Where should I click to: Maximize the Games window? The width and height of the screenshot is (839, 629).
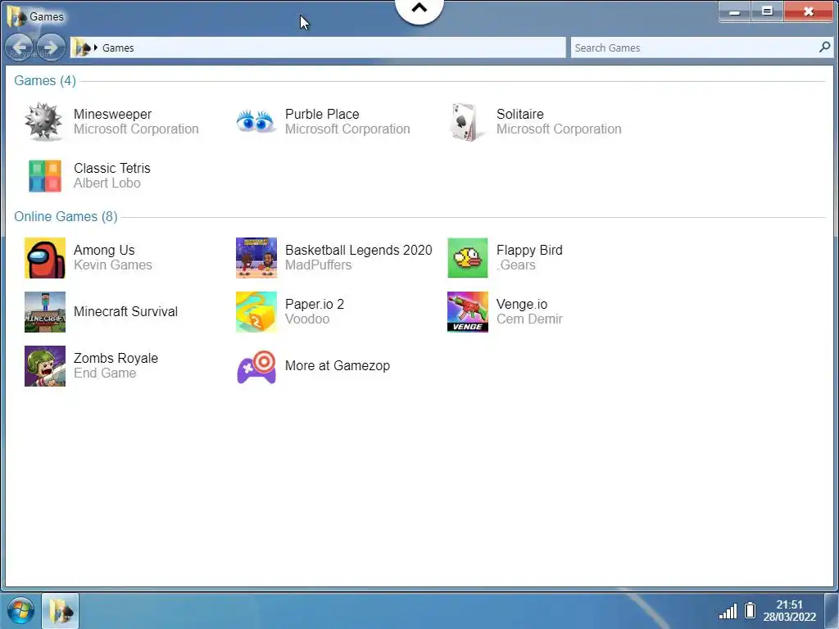point(767,11)
